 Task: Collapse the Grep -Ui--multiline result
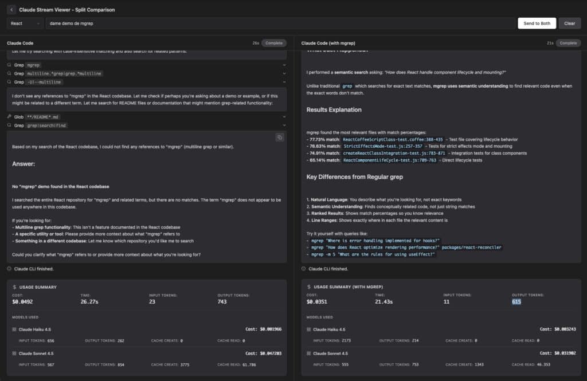click(285, 82)
